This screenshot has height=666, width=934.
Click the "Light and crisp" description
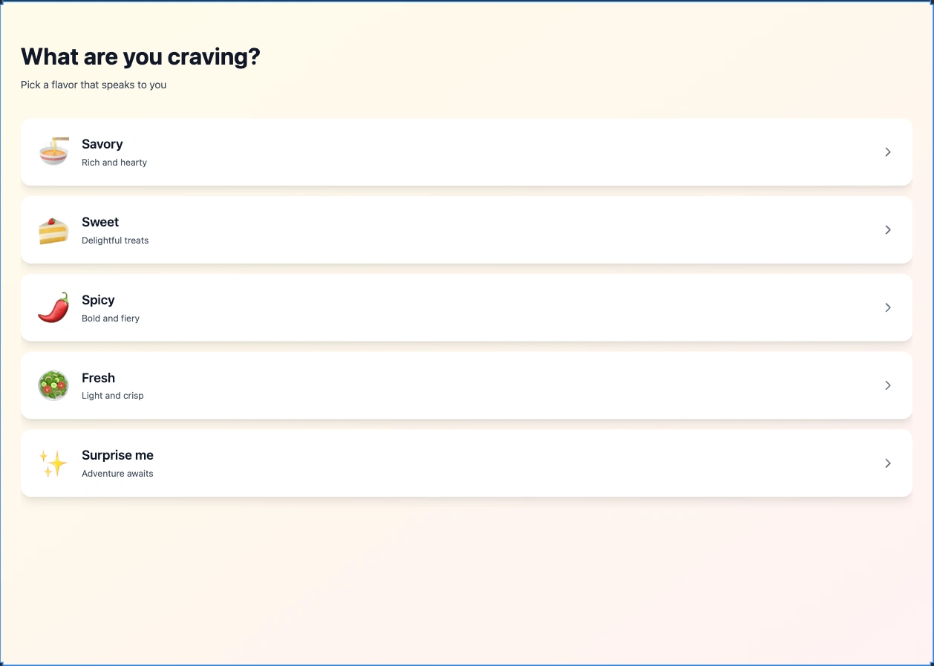click(113, 396)
